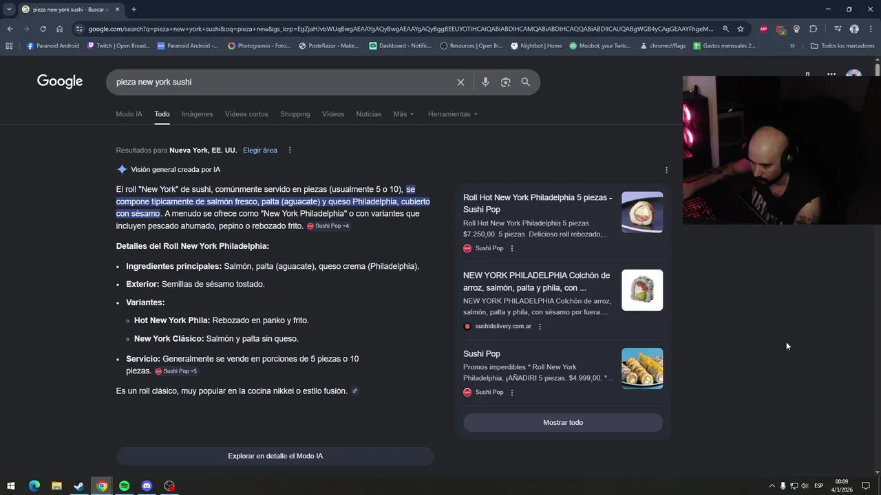Click the Mostrar todo button
The height and width of the screenshot is (495, 881).
coord(563,423)
